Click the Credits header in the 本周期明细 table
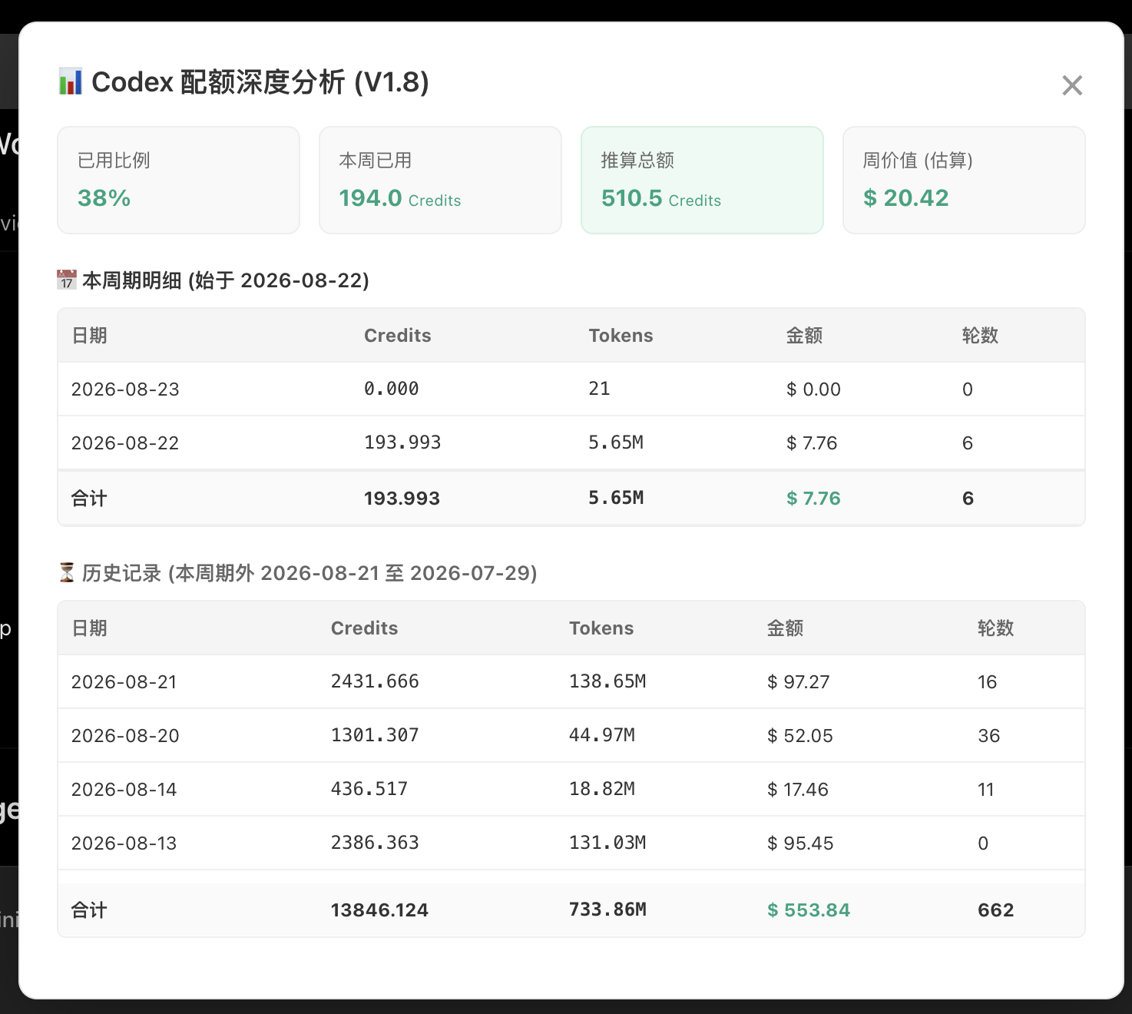 point(398,336)
